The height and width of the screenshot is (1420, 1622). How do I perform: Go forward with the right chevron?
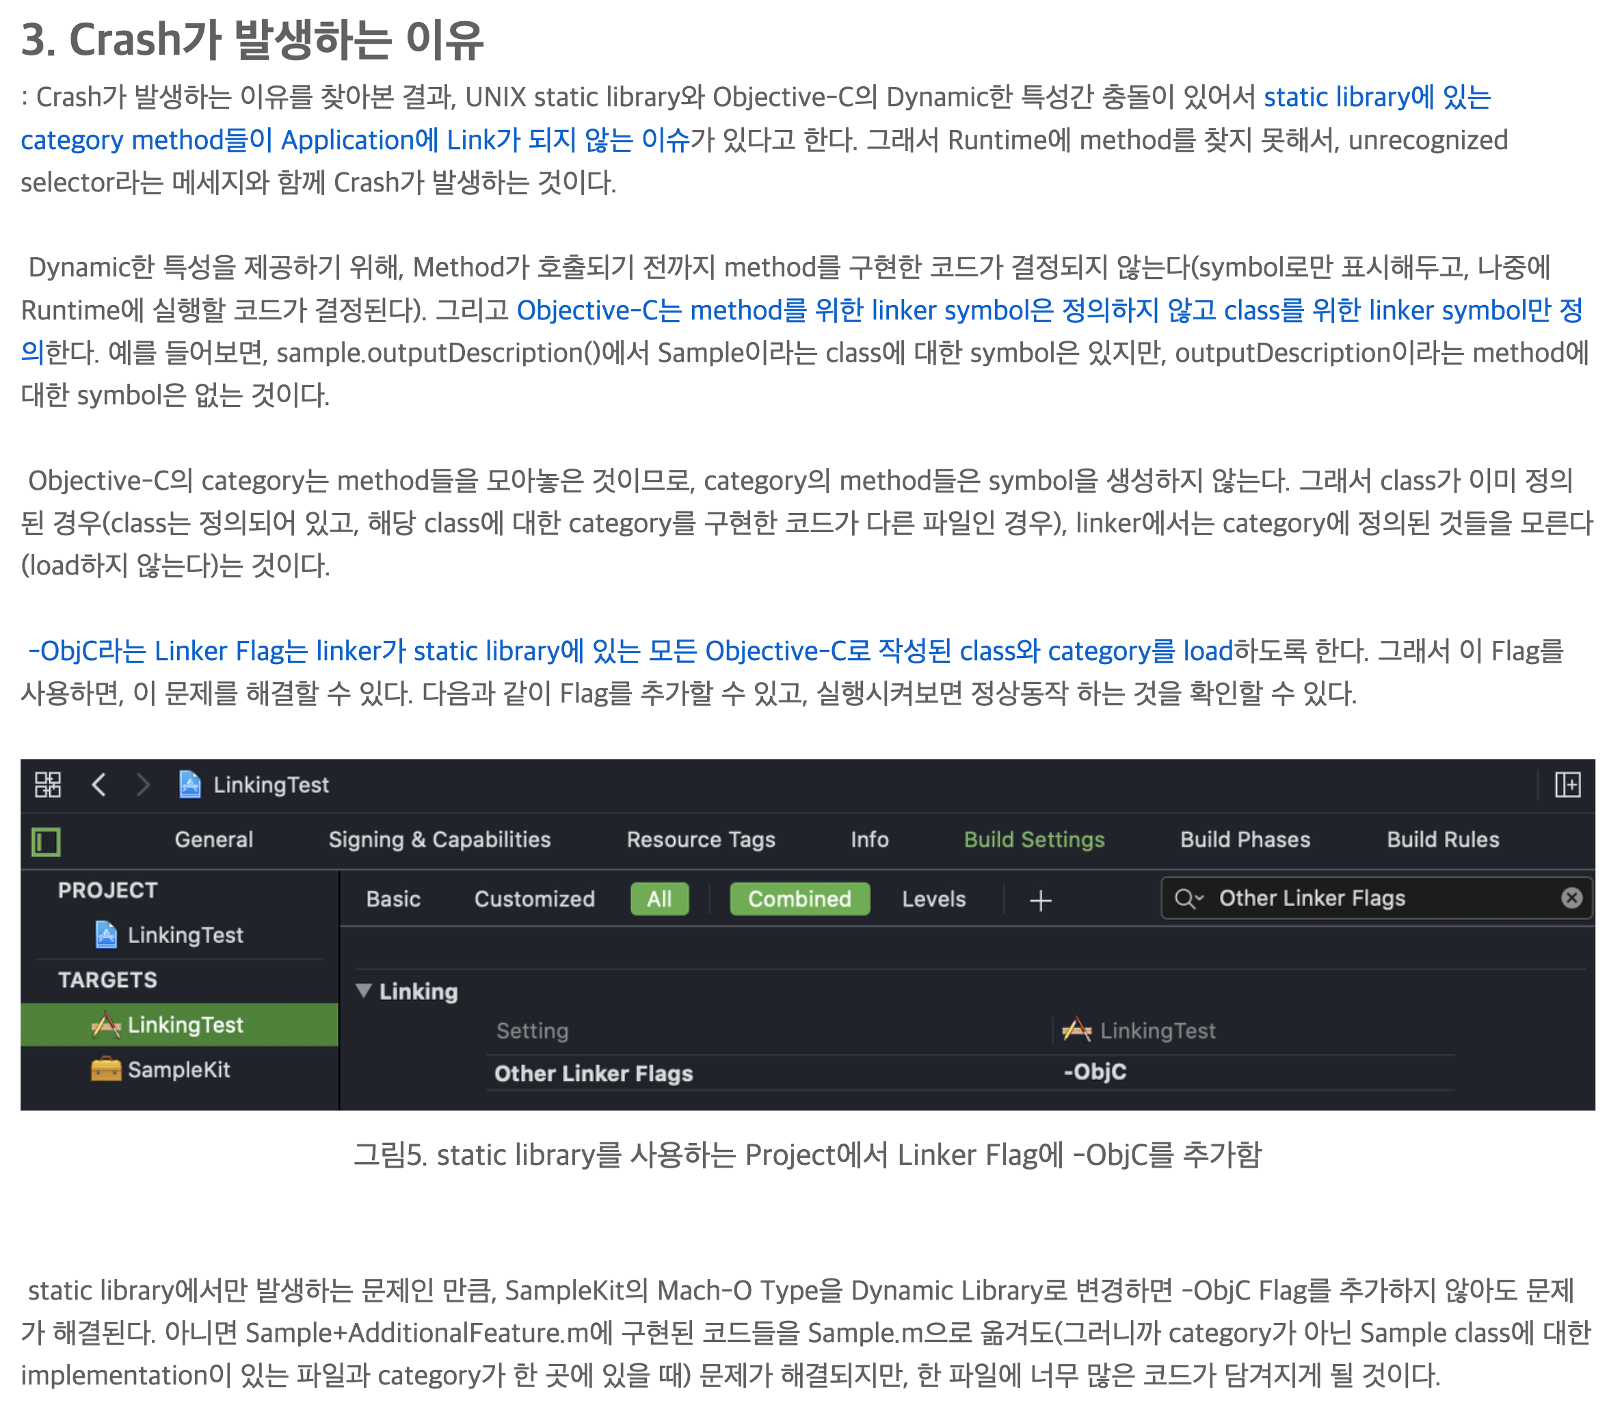point(142,785)
